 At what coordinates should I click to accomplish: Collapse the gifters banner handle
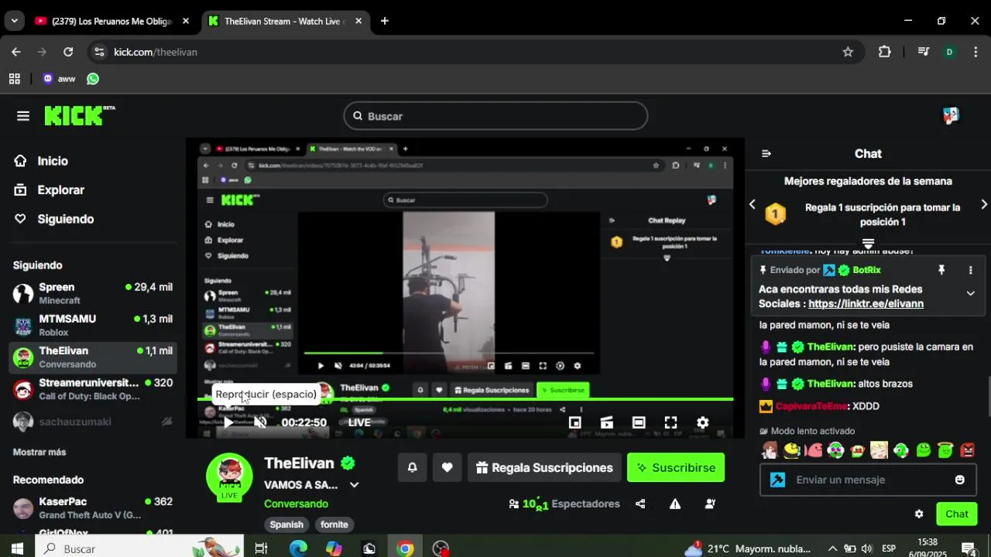click(x=868, y=244)
